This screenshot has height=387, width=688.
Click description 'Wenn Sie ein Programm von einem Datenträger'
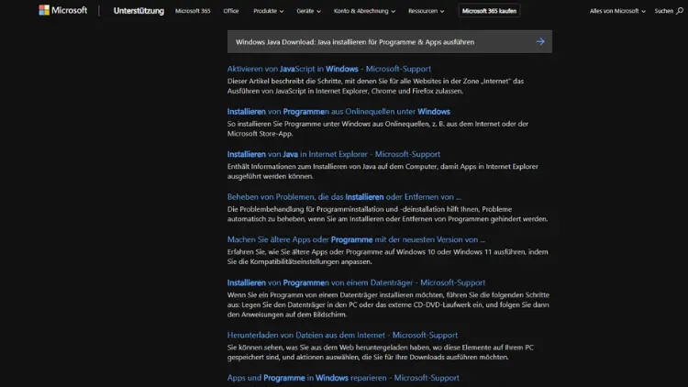coord(388,304)
